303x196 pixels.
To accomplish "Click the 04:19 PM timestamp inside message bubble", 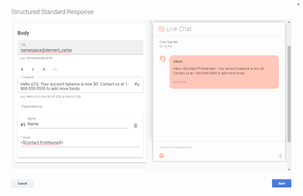I will coord(180,82).
